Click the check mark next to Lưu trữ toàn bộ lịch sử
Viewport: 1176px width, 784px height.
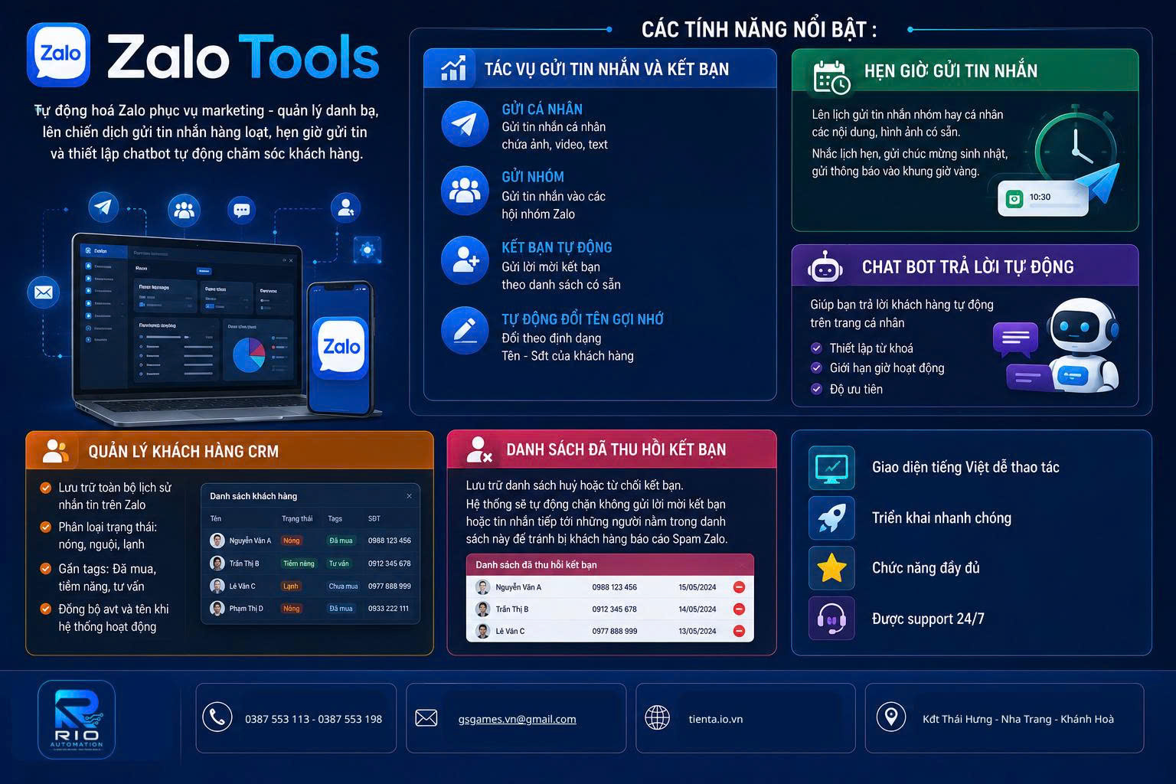point(45,488)
